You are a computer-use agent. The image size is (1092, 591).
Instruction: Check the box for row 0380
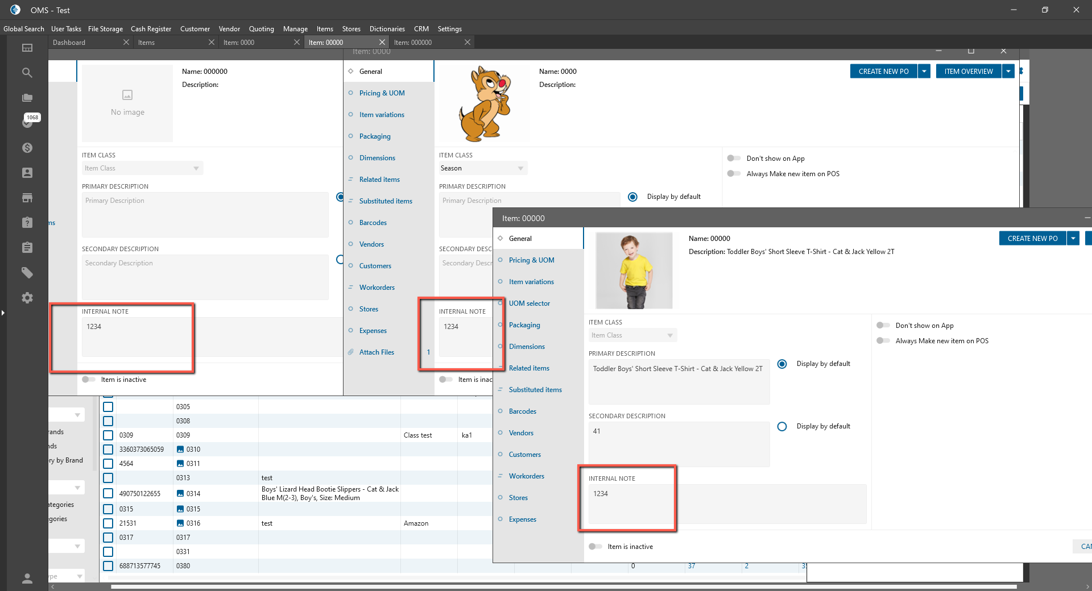(108, 566)
